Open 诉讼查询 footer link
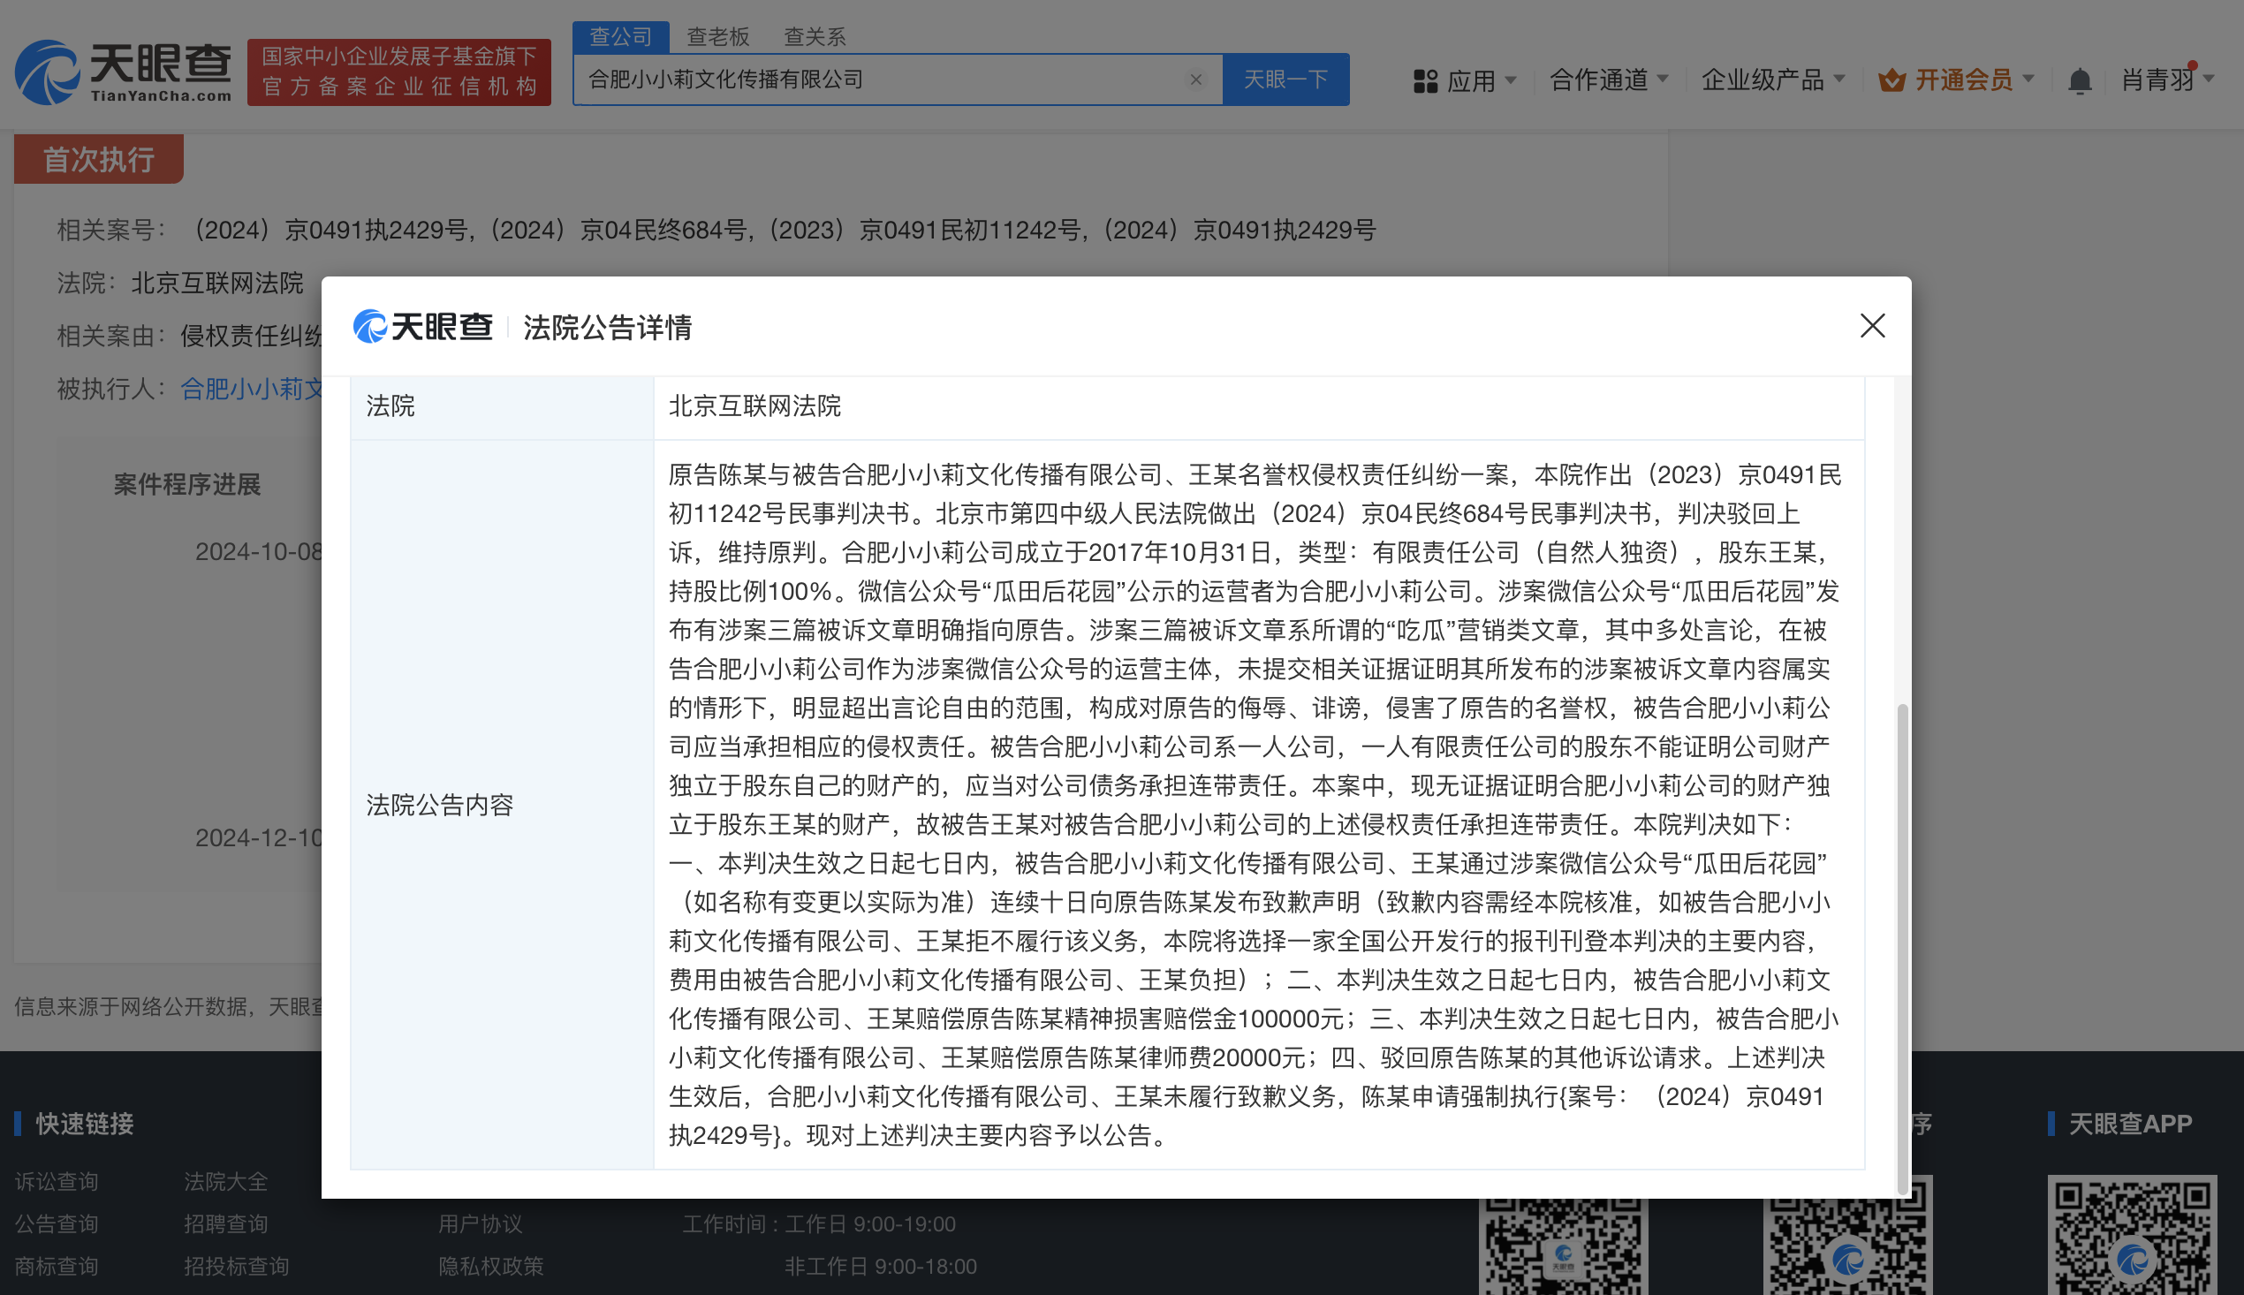Image resolution: width=2244 pixels, height=1295 pixels. [x=56, y=1181]
